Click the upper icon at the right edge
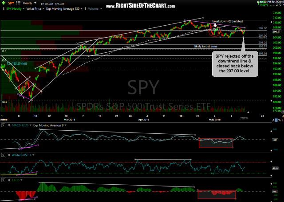Viewport: 284px width, 202px height. (x=283, y=112)
